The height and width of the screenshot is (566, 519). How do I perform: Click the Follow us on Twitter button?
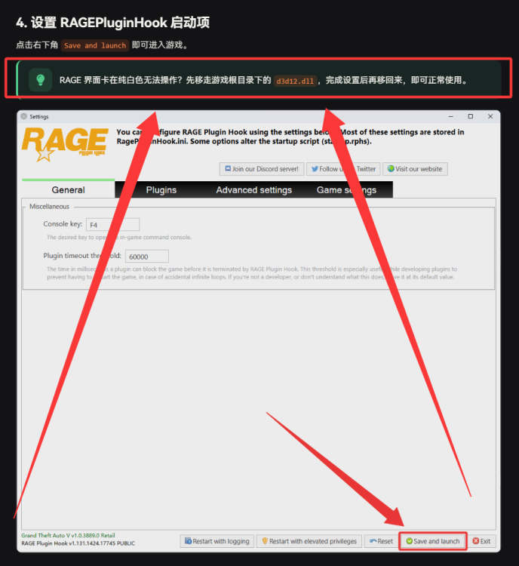tap(343, 169)
